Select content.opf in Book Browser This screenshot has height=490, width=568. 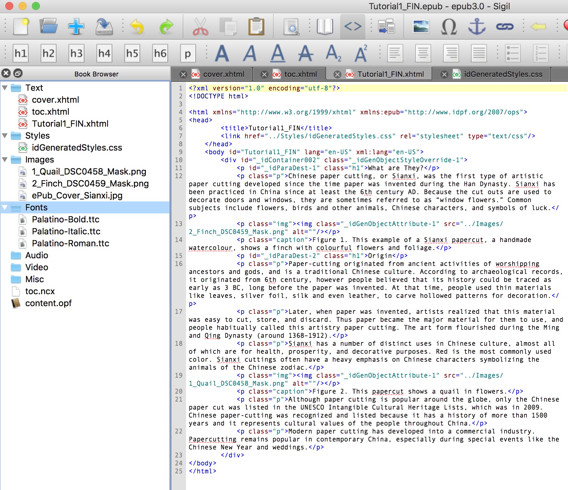(48, 303)
